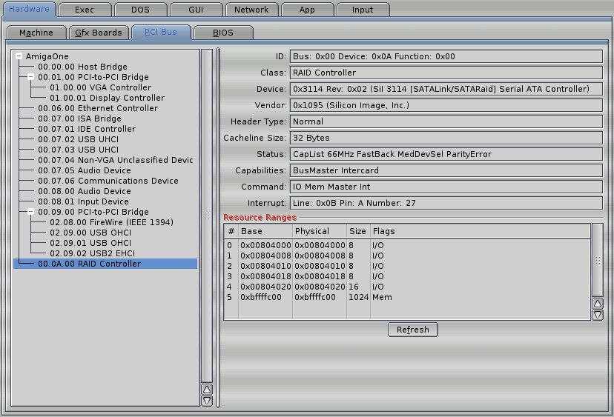Click the Refresh button

412,330
